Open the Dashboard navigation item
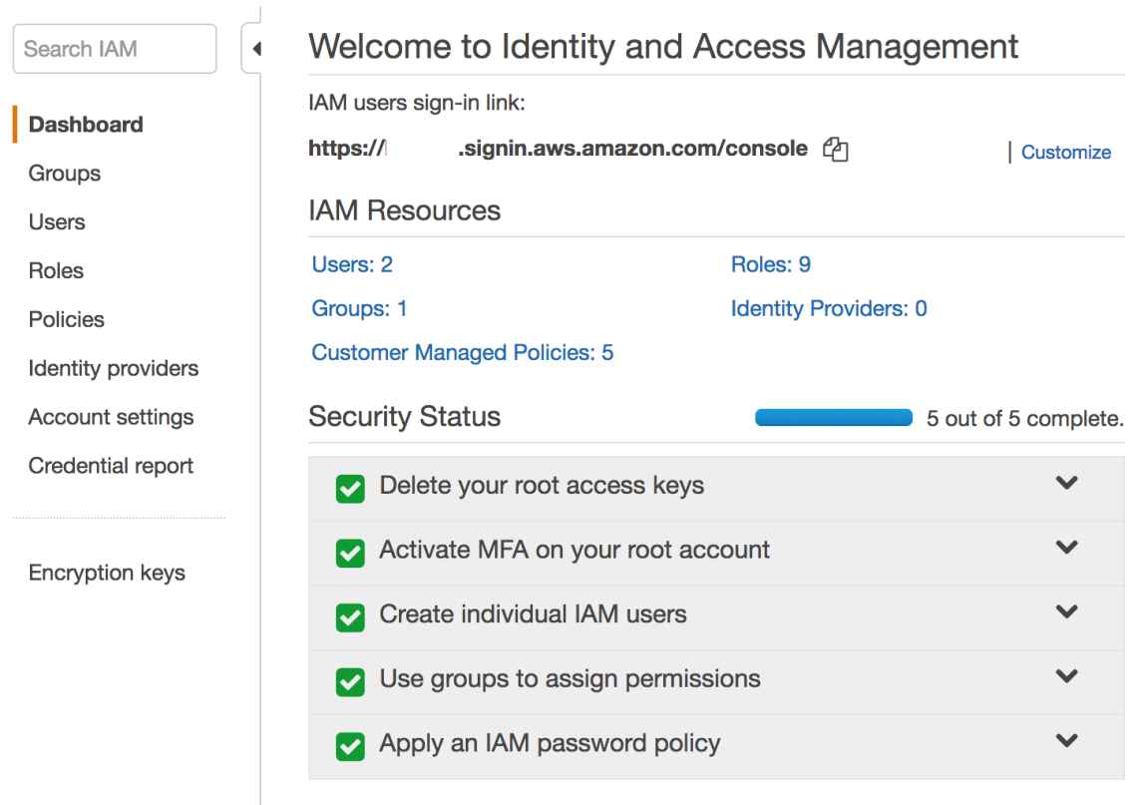1144x805 pixels. tap(86, 124)
